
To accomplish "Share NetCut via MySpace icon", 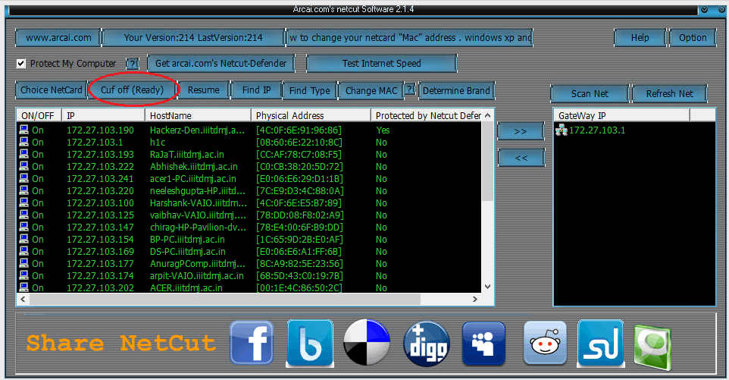I will coord(483,344).
